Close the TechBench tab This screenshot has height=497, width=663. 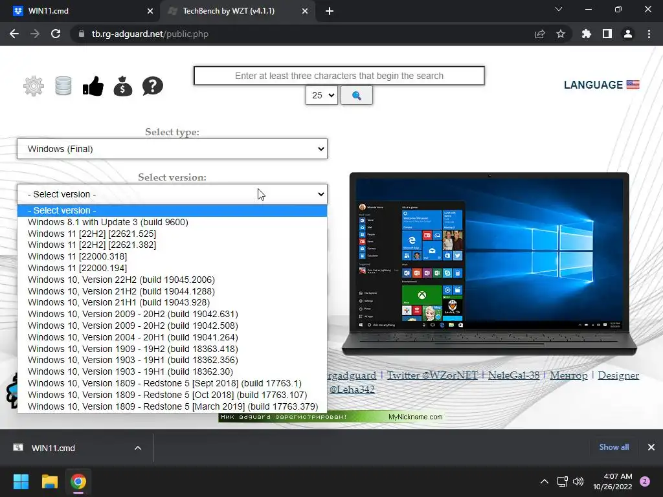coord(305,11)
